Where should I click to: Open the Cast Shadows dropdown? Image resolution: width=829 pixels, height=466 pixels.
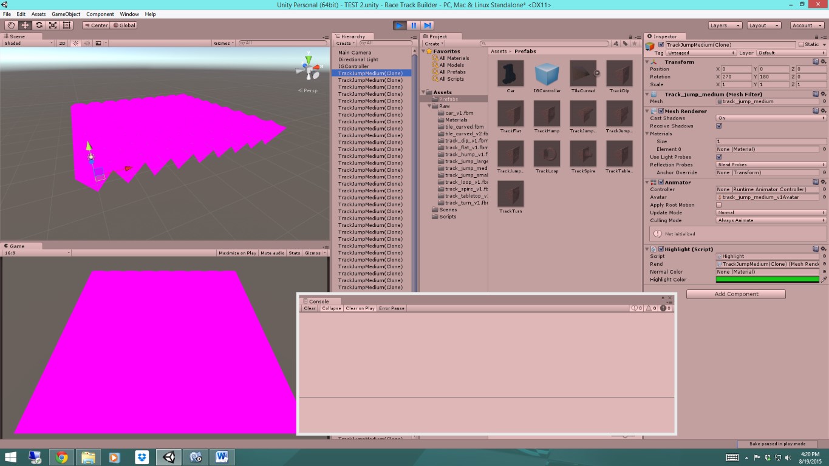tap(771, 118)
